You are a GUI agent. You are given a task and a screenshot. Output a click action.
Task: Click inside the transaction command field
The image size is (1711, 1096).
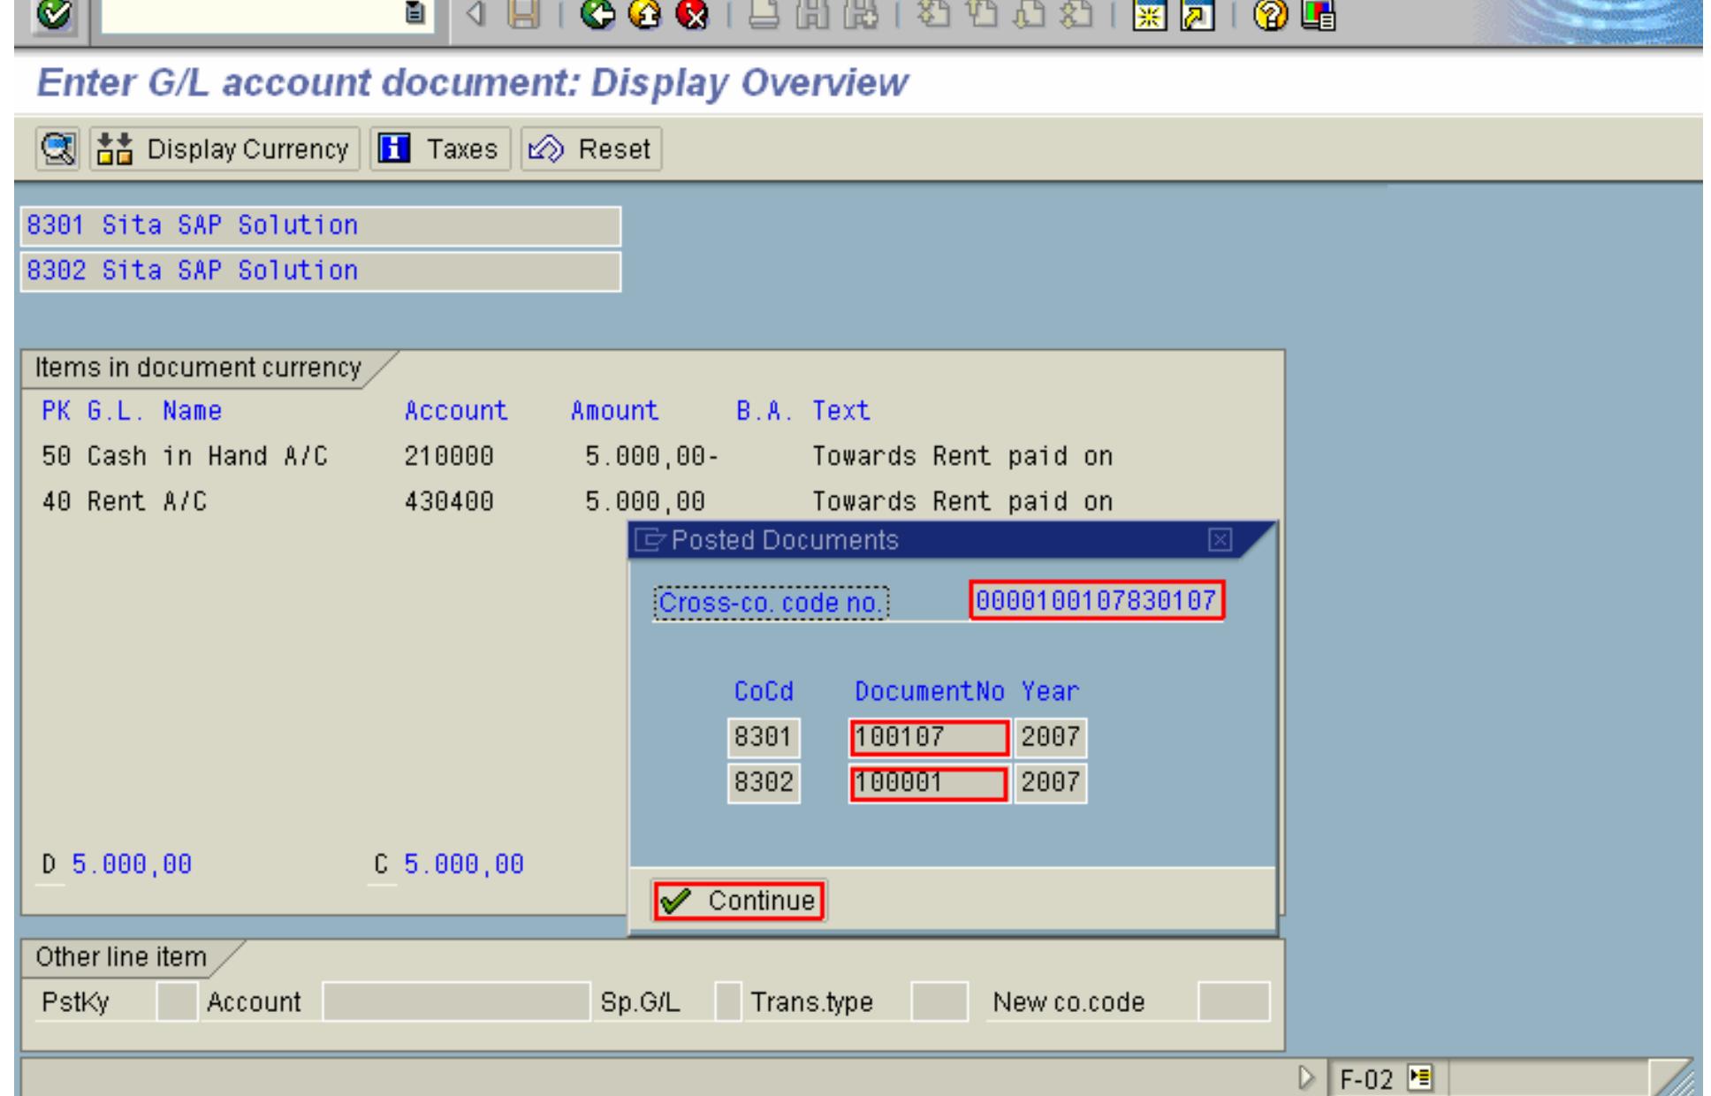pos(252,16)
